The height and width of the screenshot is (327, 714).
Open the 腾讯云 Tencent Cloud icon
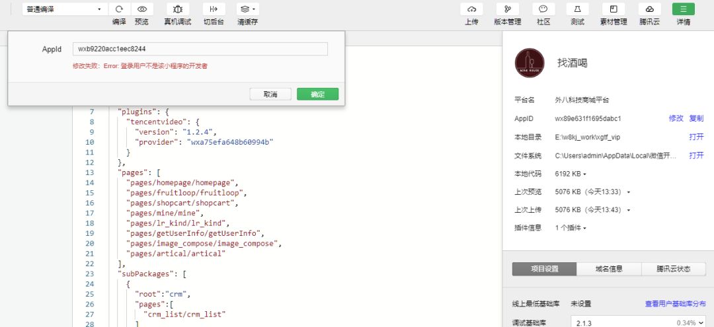point(650,9)
